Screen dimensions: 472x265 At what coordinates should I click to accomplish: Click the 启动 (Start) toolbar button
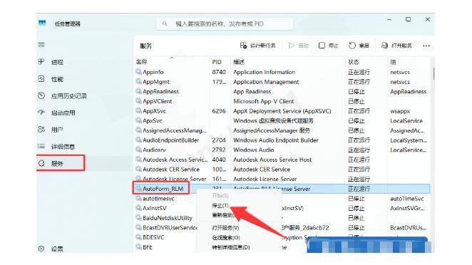[298, 46]
